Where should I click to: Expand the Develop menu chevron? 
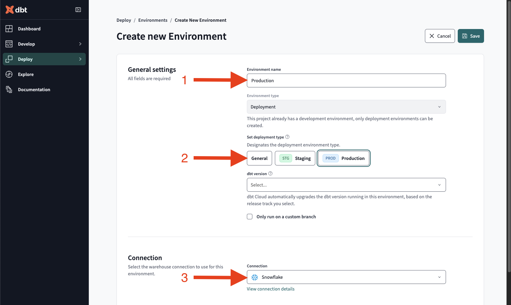(80, 44)
